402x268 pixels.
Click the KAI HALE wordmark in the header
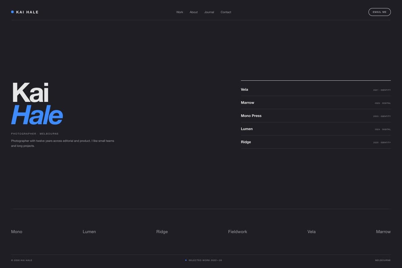pos(27,12)
